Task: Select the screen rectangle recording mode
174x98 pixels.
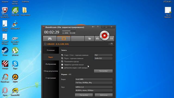Action: [64, 39]
